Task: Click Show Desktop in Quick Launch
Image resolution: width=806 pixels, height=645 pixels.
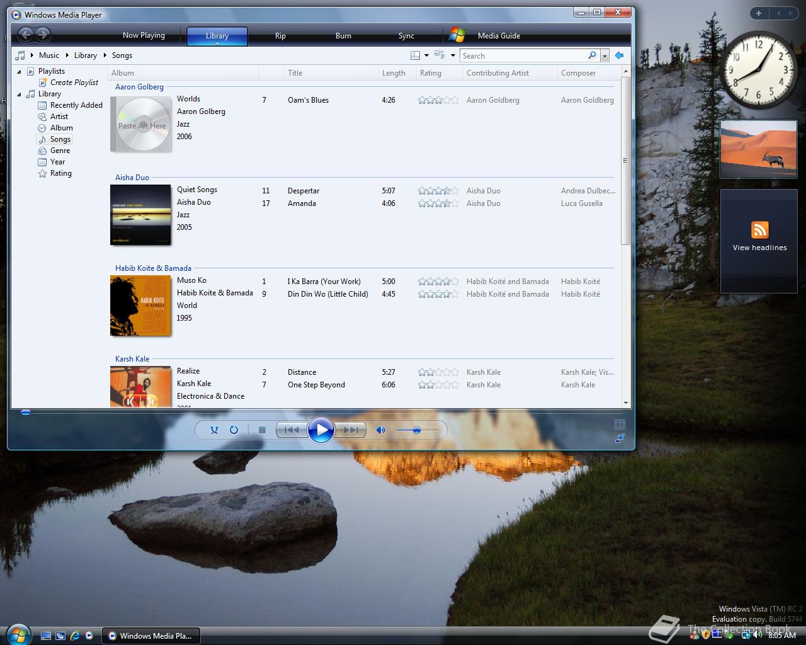Action: [x=46, y=636]
